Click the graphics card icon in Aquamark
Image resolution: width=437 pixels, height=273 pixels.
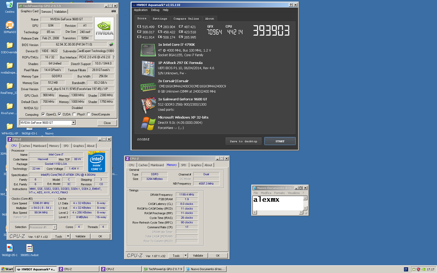pos(148,105)
